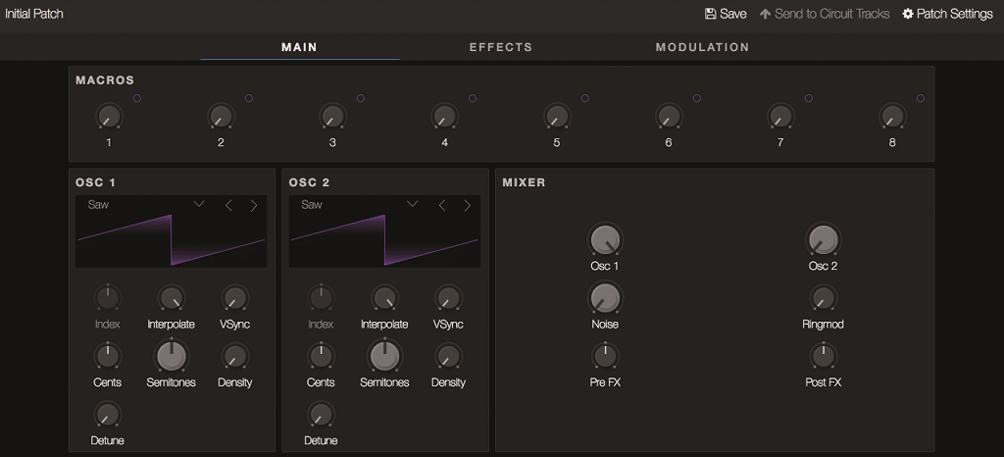Viewport: 1004px width, 457px height.
Task: Click the Macro 6 knob
Action: 669,117
